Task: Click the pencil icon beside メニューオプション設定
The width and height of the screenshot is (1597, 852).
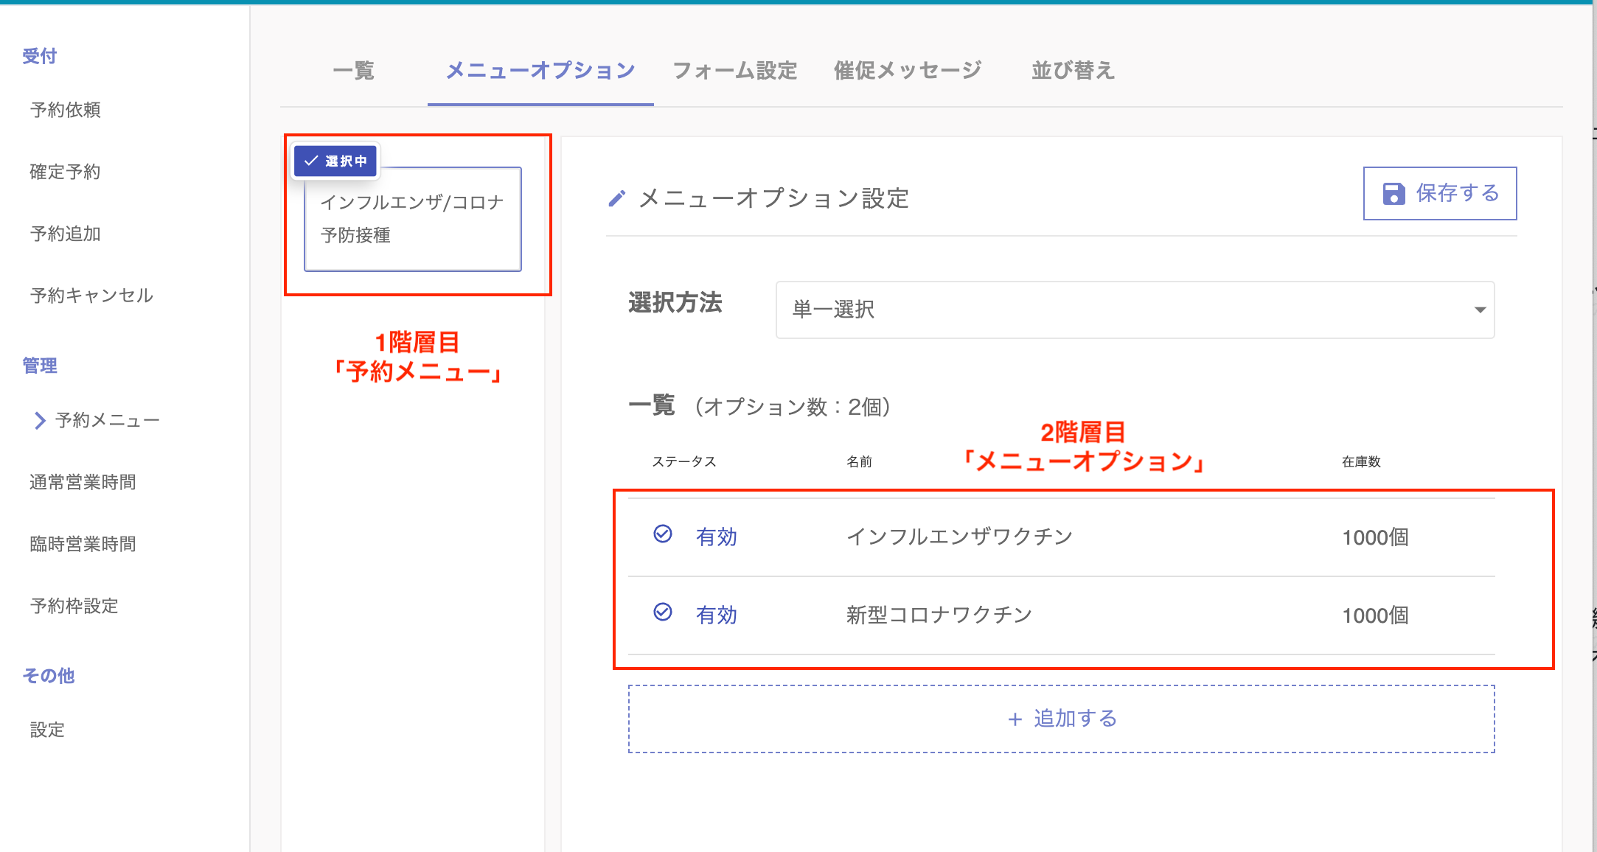Action: [x=616, y=198]
